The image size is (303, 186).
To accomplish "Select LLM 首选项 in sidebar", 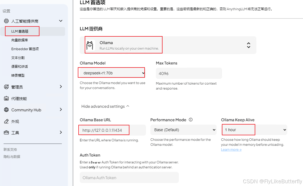I will 33,31.
